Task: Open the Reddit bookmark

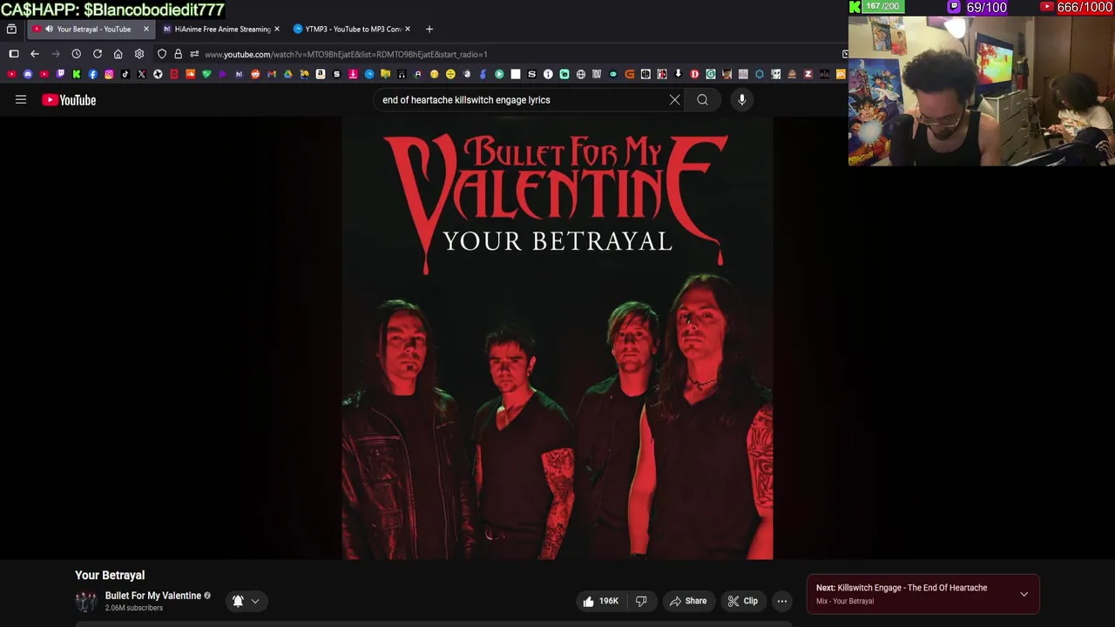Action: pos(255,74)
